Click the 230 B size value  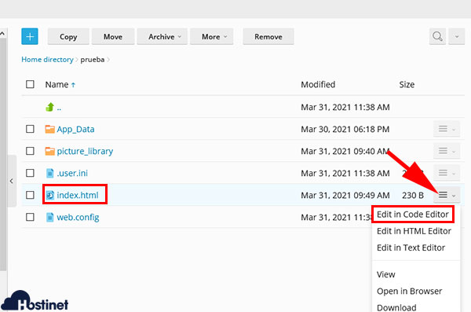coord(413,195)
